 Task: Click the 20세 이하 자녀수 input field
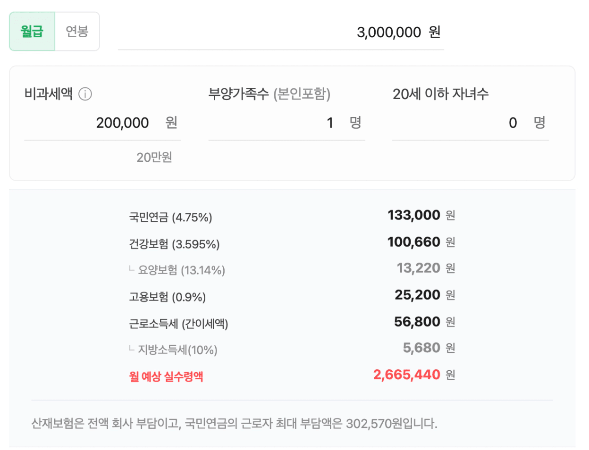[471, 123]
